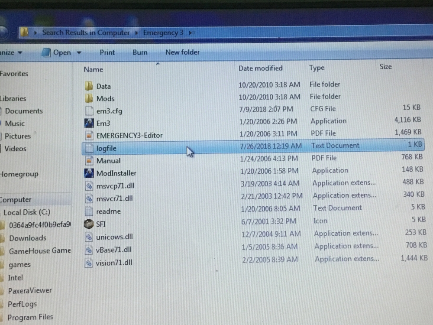Open Program Files folder in sidebar
Screen dimensions: 433x325
[30, 317]
